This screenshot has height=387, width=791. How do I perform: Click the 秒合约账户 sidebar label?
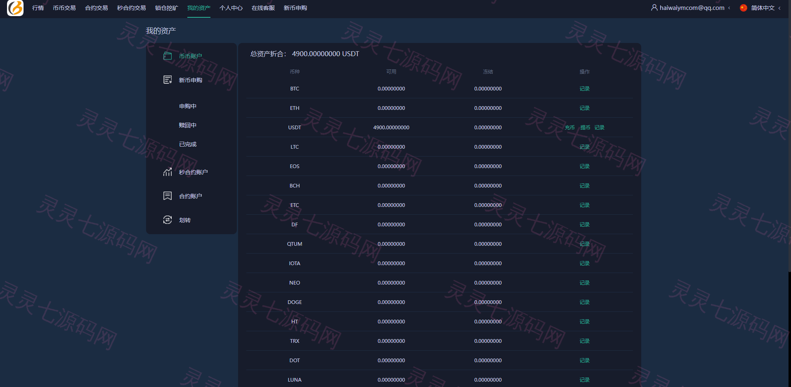[x=194, y=172]
